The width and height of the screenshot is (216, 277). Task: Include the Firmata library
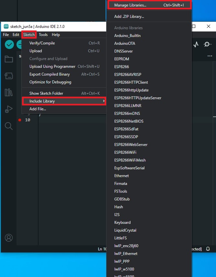coord(149,183)
